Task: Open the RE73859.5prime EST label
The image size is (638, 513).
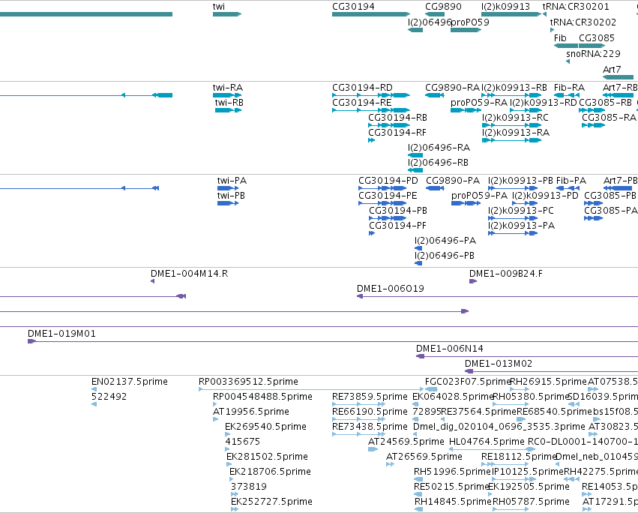Action: (x=370, y=397)
